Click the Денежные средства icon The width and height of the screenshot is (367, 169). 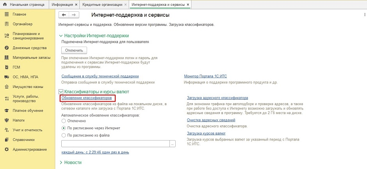6,48
